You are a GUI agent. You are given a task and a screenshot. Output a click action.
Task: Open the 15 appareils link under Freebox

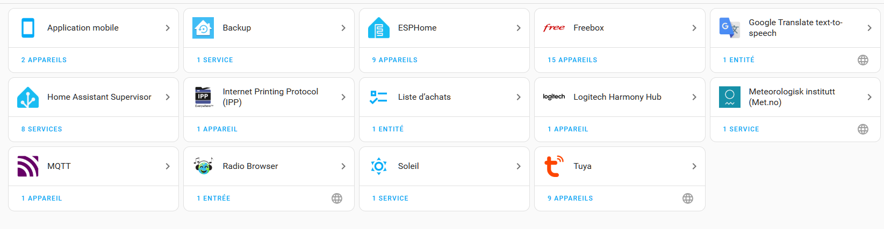point(572,60)
